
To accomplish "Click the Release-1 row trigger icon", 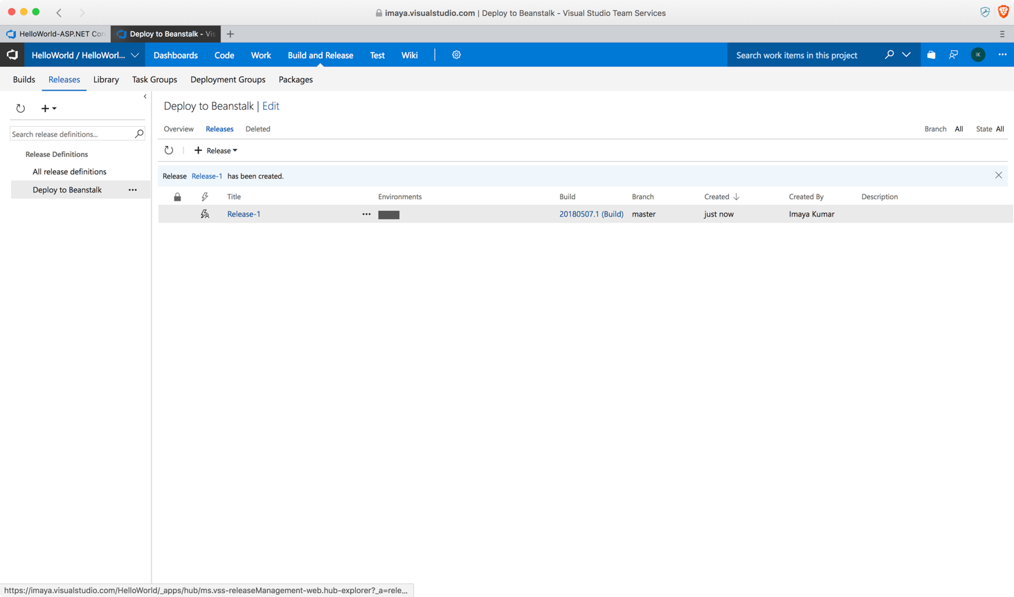I will pos(205,214).
